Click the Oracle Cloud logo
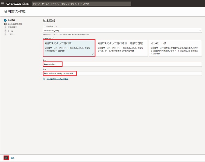This screenshot has height=162, width=205. pyautogui.click(x=18, y=4)
